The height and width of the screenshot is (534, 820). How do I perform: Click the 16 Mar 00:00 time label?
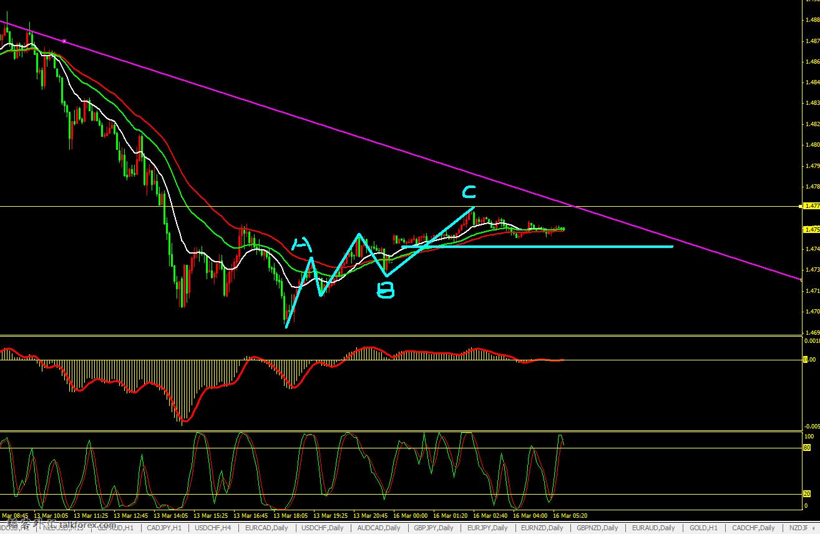411,516
